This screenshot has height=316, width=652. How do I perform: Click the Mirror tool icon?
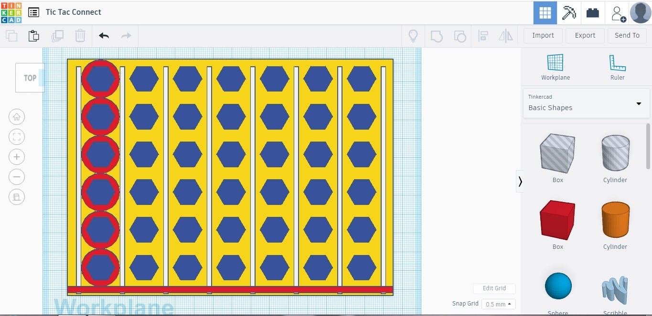click(x=506, y=35)
